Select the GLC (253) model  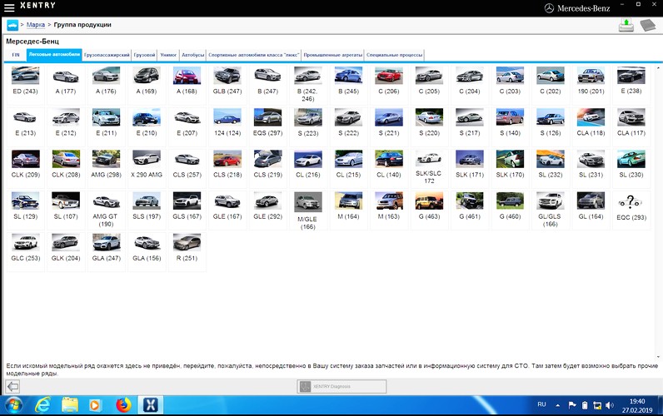[x=25, y=250]
